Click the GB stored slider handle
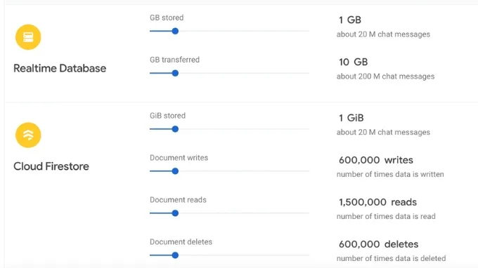 click(x=175, y=31)
